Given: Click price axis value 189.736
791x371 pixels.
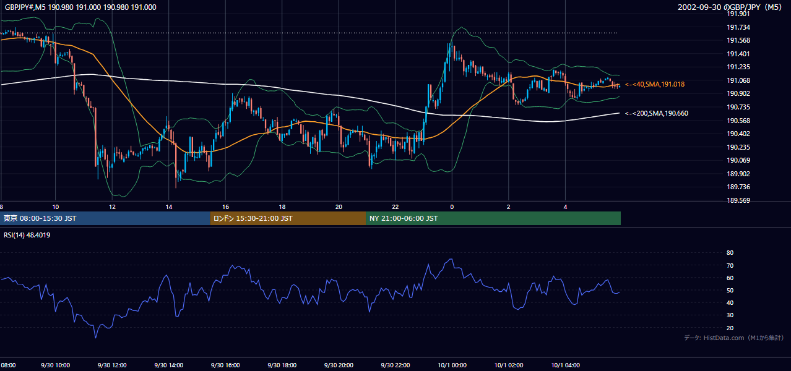Looking at the screenshot, I should [738, 187].
